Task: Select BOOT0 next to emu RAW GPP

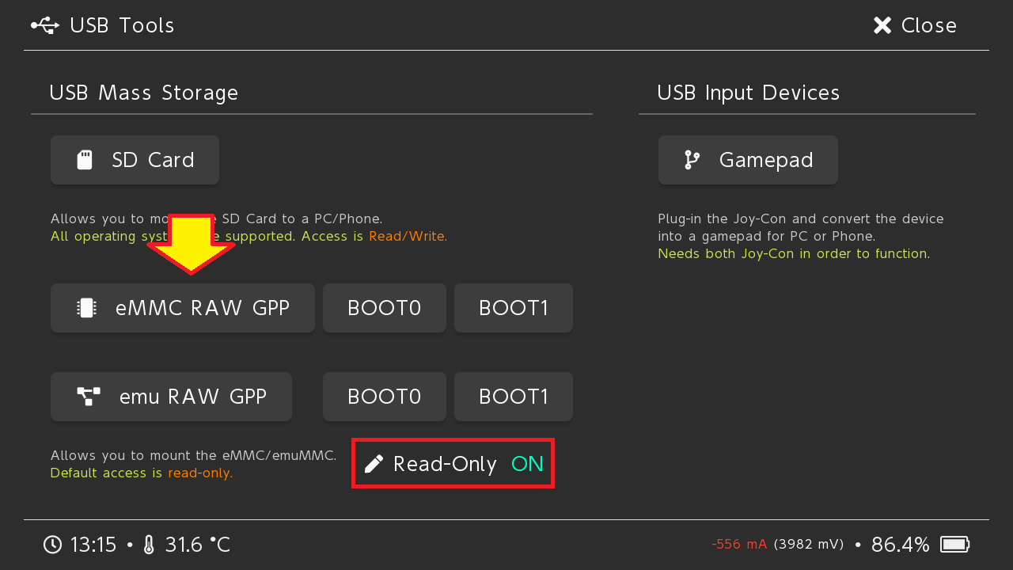Action: (384, 396)
